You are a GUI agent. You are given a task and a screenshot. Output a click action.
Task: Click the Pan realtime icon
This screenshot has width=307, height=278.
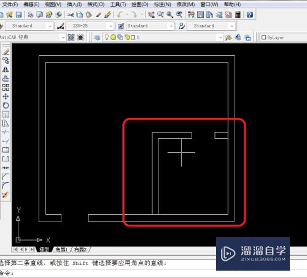pyautogui.click(x=152, y=15)
